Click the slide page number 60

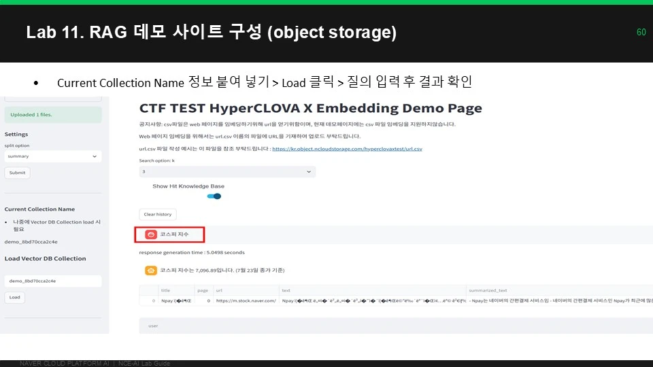(641, 32)
